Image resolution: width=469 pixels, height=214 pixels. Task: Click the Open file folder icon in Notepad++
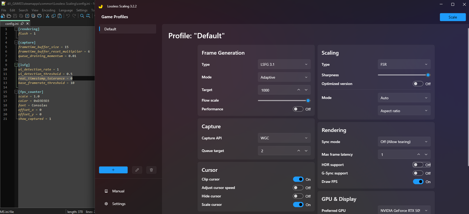coord(9,16)
